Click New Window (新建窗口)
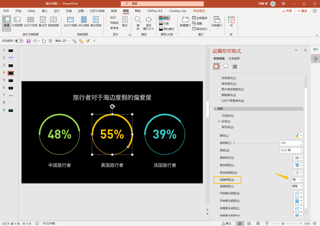320x226 pixels. 185,22
